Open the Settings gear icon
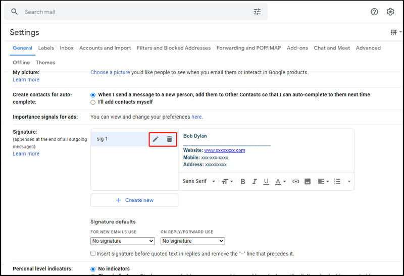Image resolution: width=404 pixels, height=276 pixels. (390, 12)
